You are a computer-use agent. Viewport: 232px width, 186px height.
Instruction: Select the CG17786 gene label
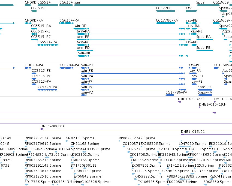pyautogui.click(x=164, y=8)
